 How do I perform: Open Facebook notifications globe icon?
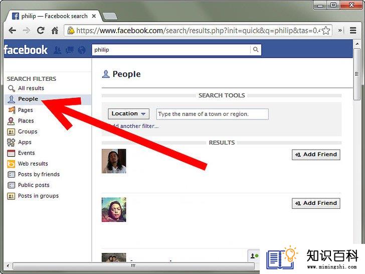82,50
